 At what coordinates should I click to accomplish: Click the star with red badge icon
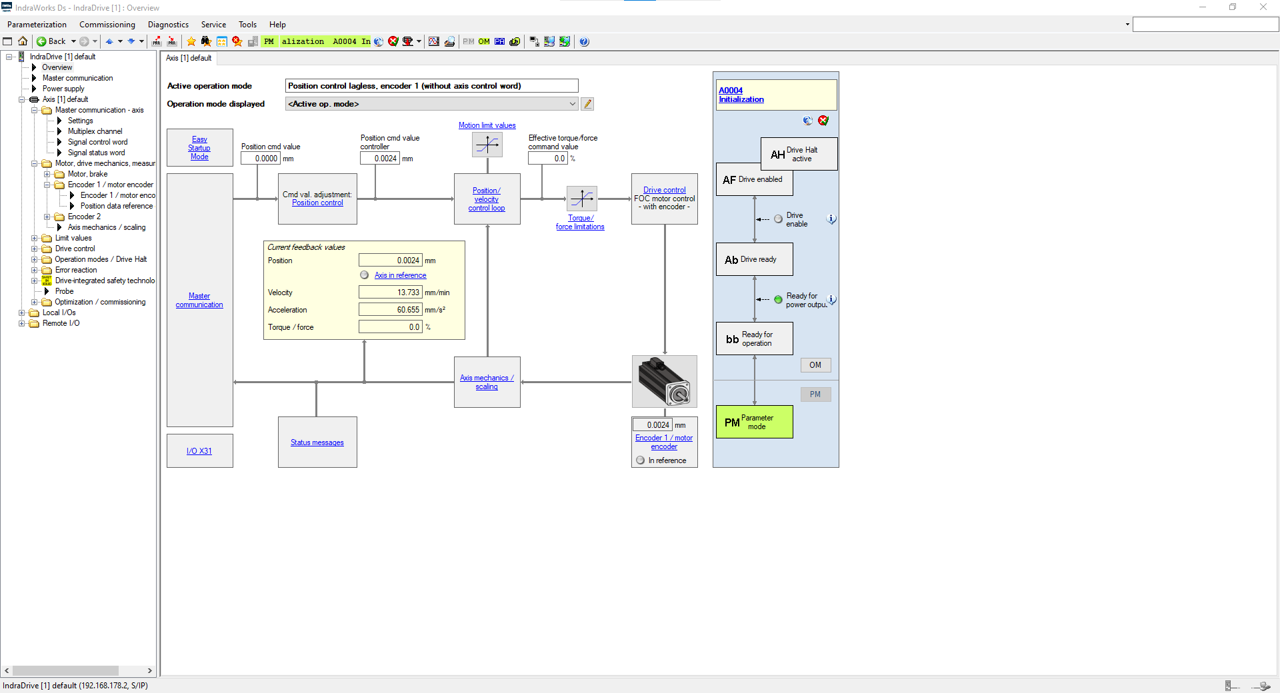coord(237,41)
